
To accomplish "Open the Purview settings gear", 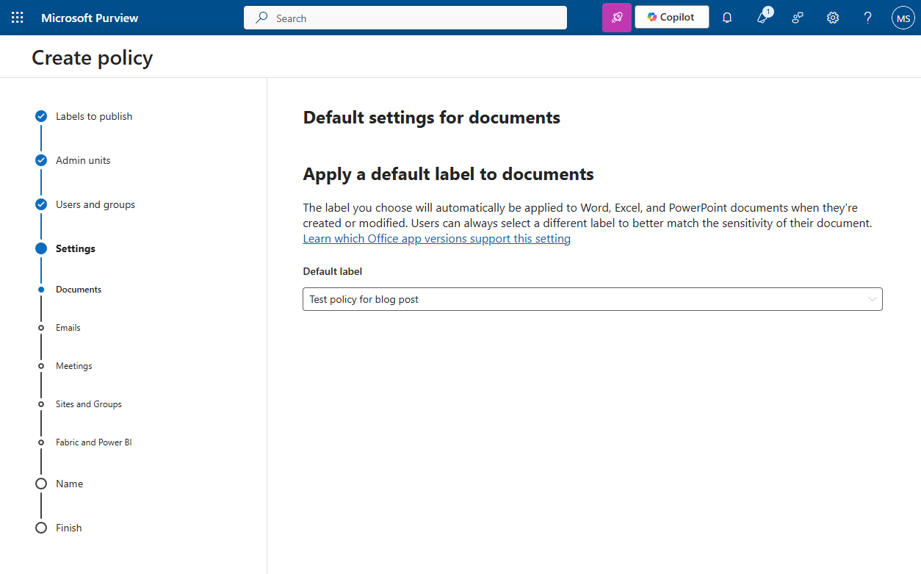I will [x=832, y=17].
